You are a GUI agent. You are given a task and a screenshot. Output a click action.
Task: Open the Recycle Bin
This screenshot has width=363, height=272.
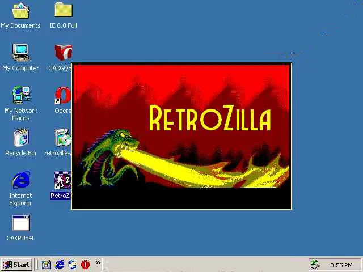point(21,138)
